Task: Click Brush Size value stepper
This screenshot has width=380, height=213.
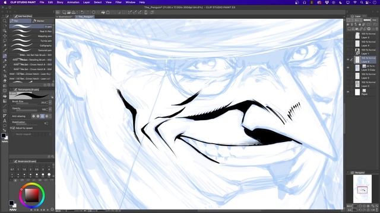Action: pyautogui.click(x=47, y=102)
